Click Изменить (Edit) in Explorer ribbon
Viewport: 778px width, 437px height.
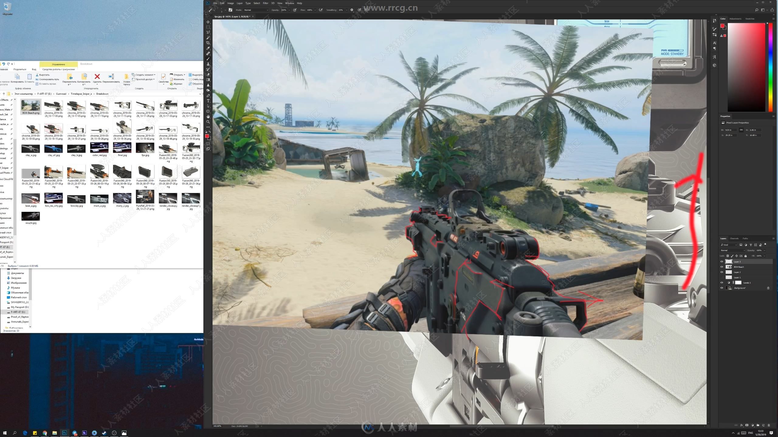(177, 79)
